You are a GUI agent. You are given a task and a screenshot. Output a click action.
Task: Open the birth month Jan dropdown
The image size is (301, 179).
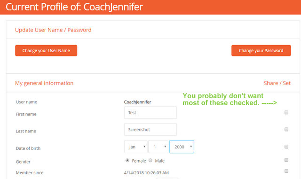pos(136,147)
